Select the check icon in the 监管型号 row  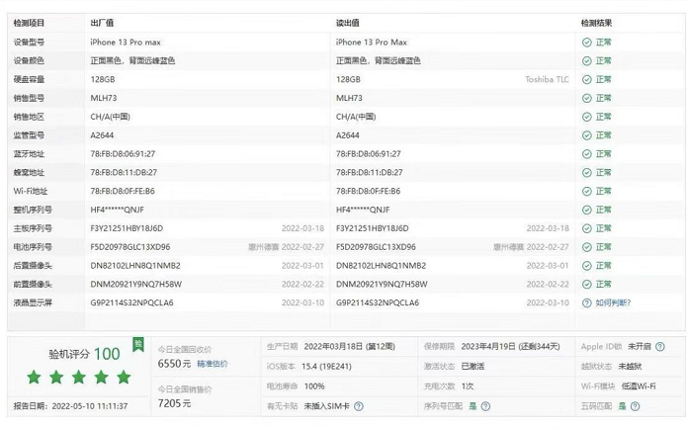pos(586,135)
